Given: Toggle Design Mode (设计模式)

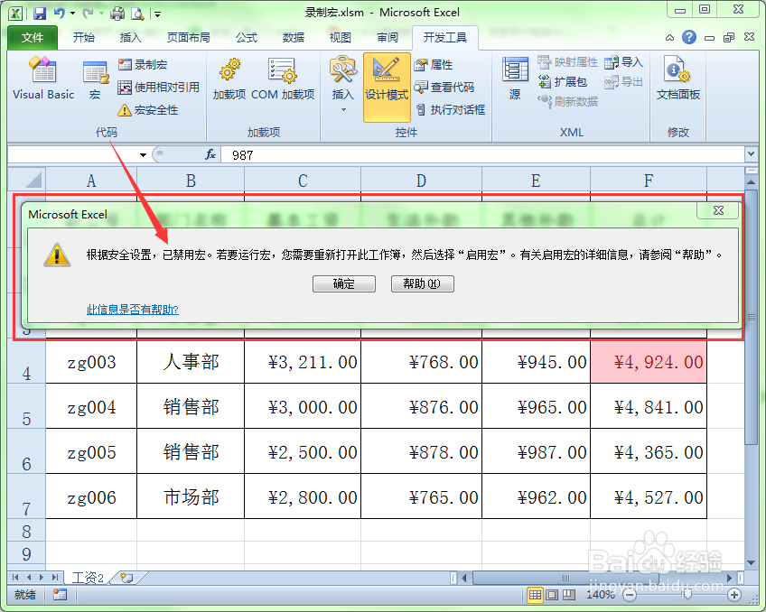Looking at the screenshot, I should coord(387,87).
